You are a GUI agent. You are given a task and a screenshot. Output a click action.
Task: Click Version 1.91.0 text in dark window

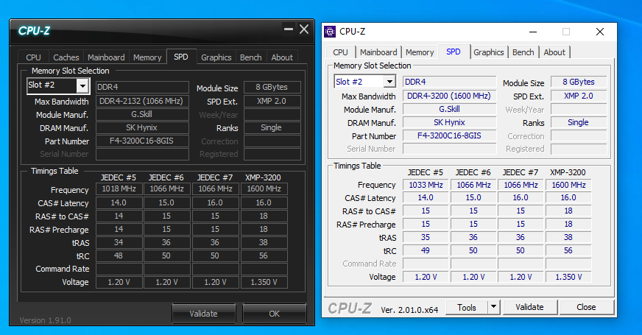45,320
